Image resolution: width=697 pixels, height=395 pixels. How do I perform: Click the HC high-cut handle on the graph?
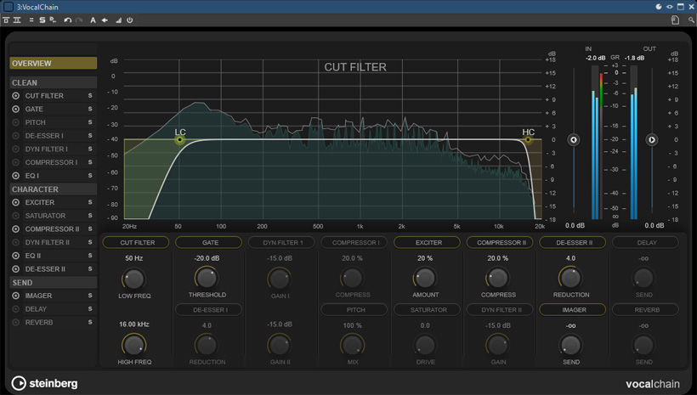pos(528,140)
